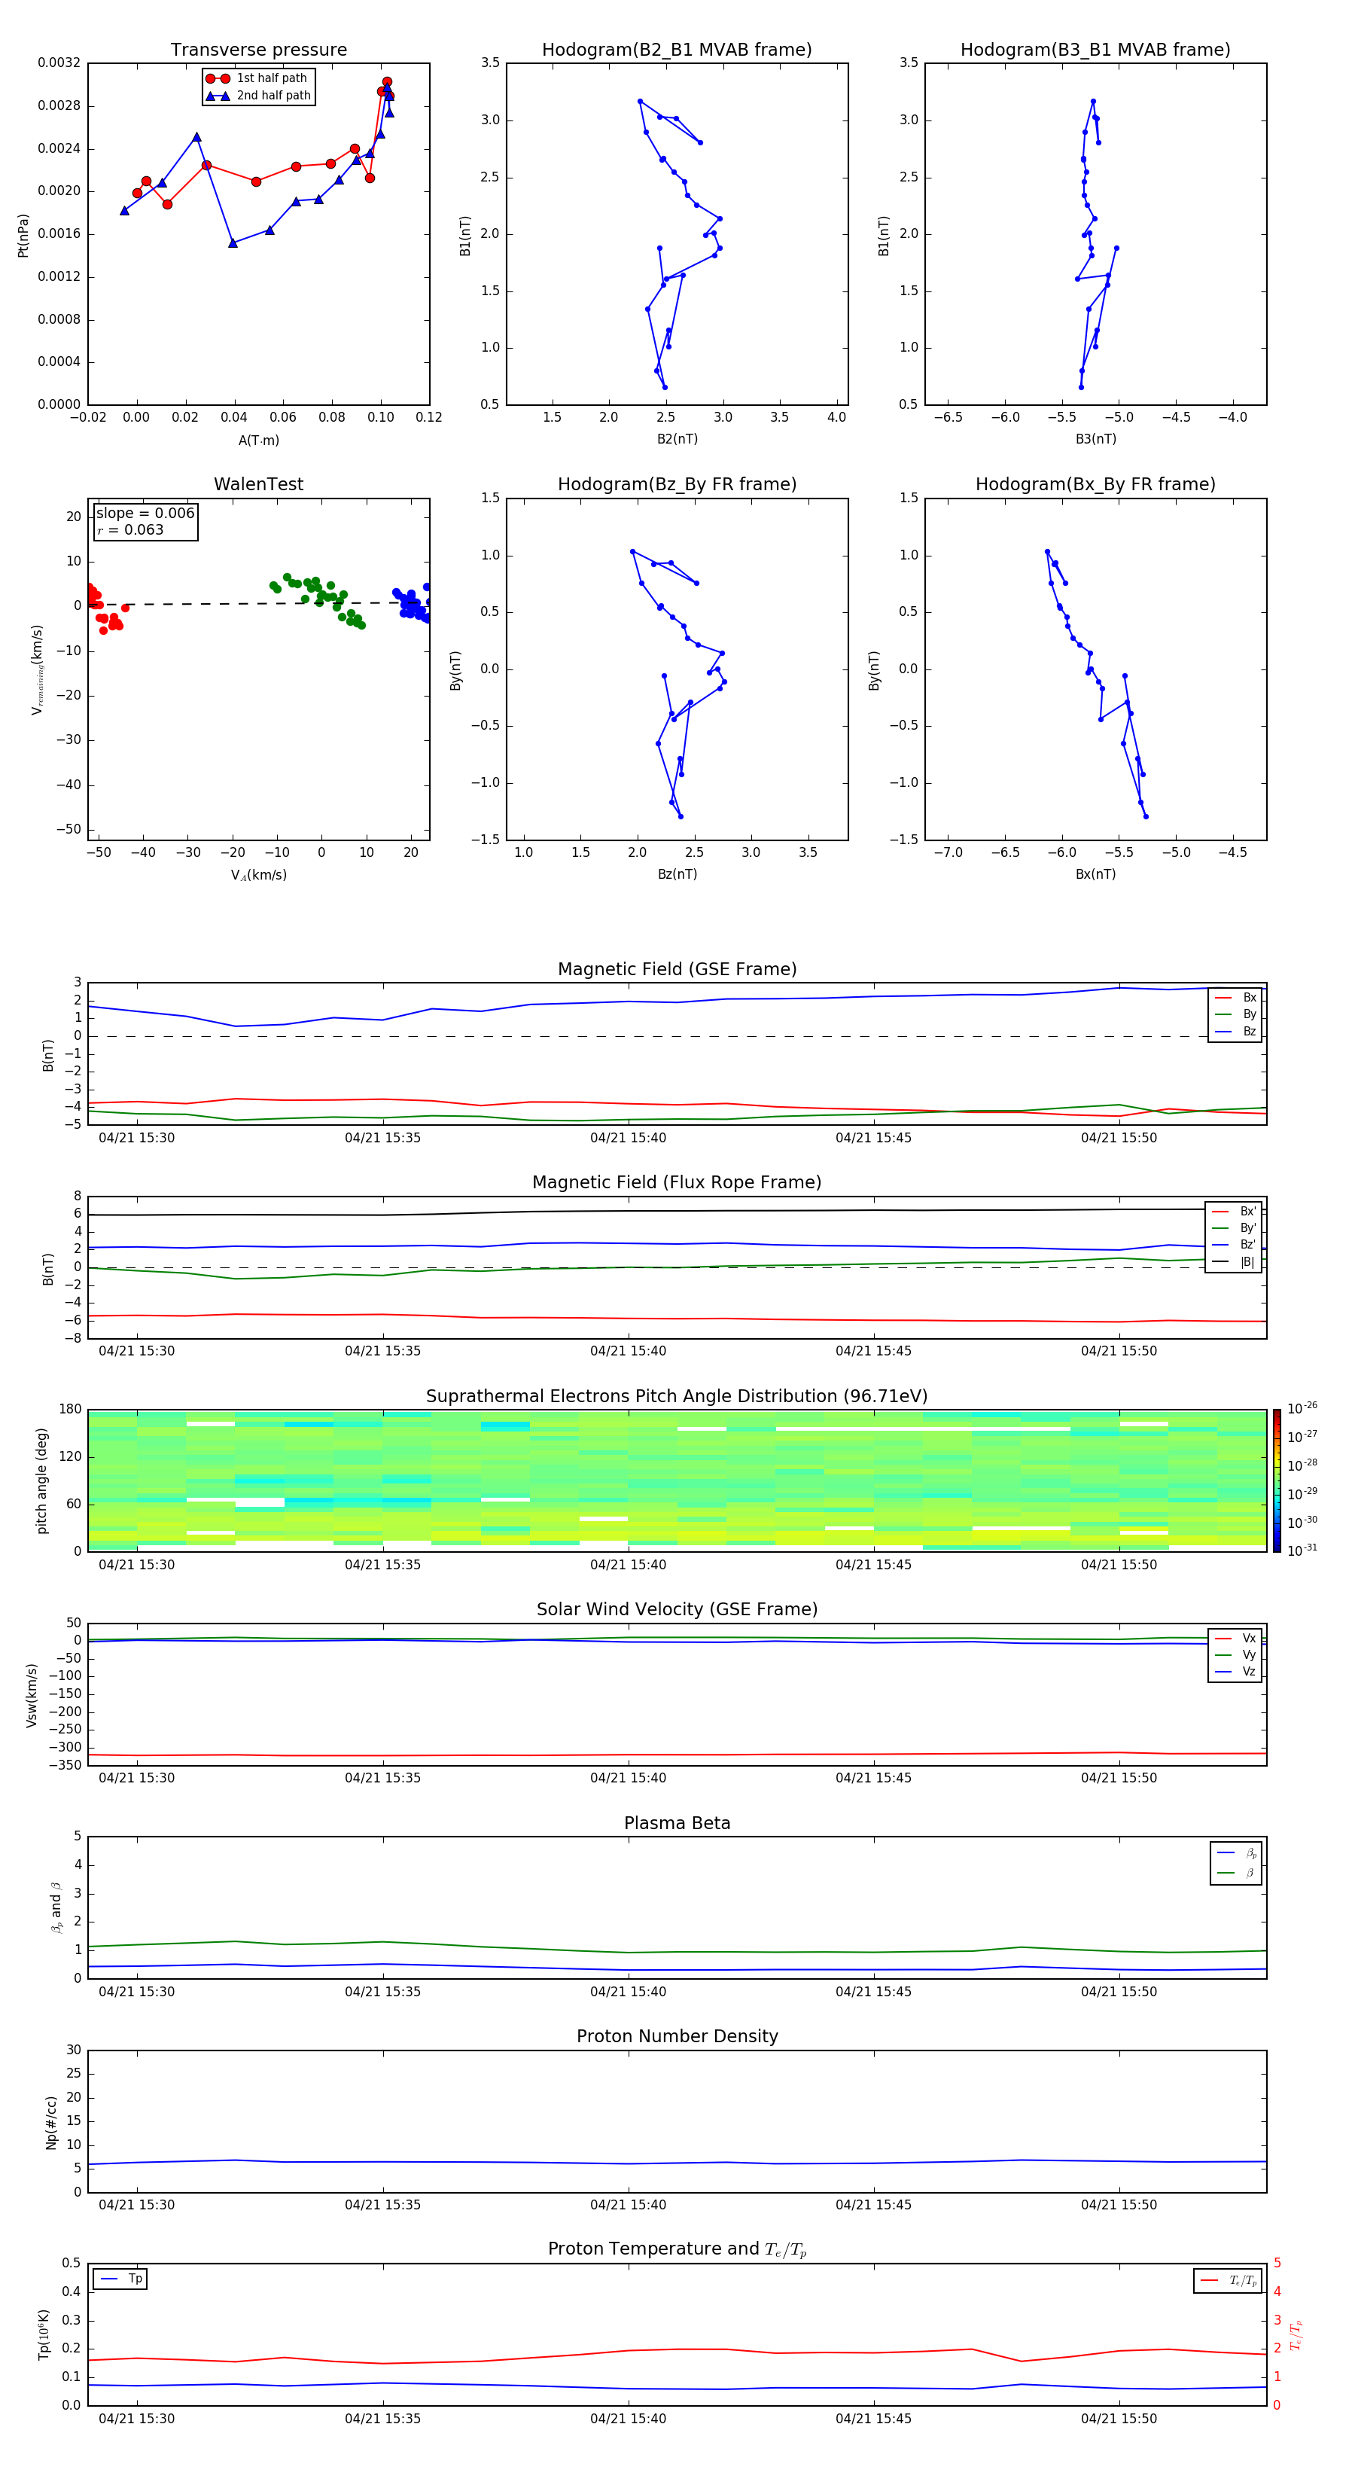Click the "Bx(nT)" x-axis label
The image size is (1355, 2485).
point(1095,874)
